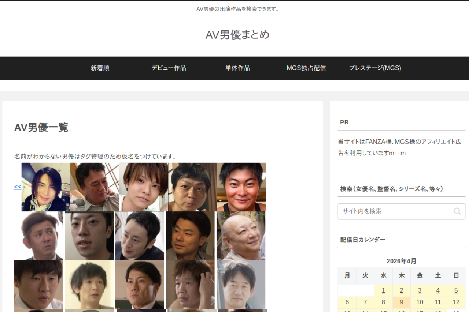469x312 pixels.
Task: Click the << previous link
Action: pyautogui.click(x=18, y=187)
